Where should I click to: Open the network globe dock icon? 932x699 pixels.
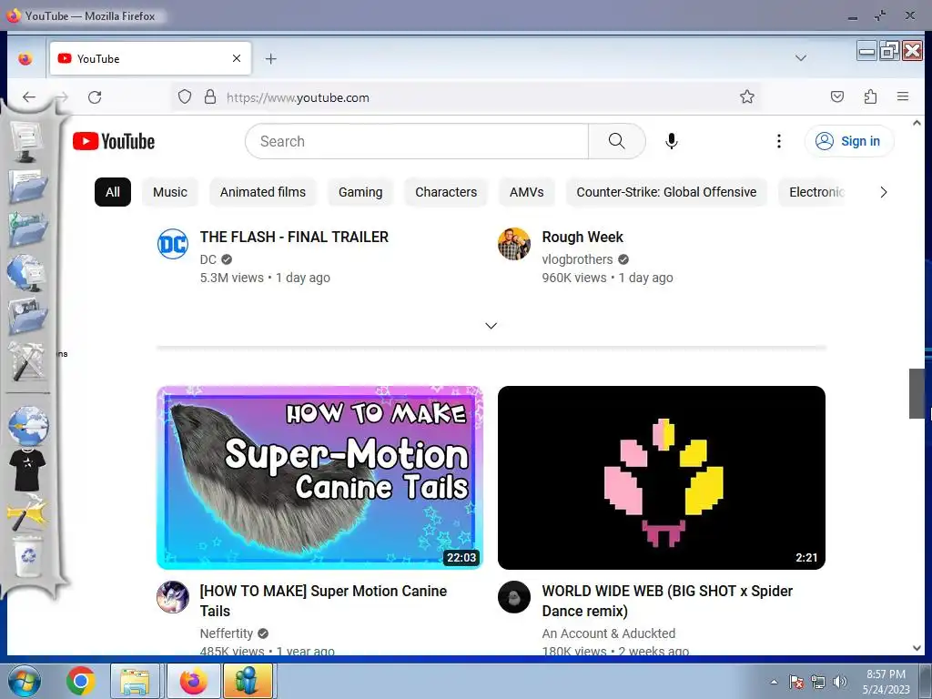27,272
